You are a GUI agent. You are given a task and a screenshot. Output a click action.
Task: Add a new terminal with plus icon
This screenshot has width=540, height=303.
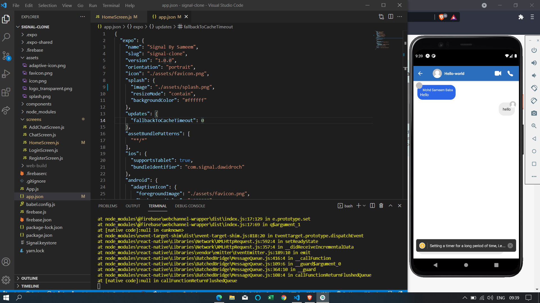tap(359, 206)
